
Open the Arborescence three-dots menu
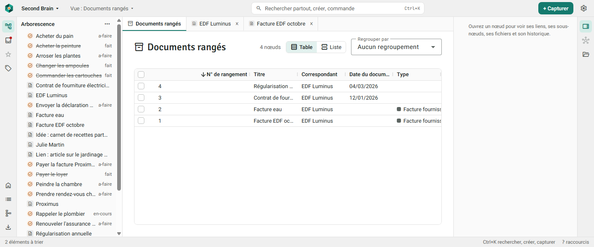(x=107, y=24)
